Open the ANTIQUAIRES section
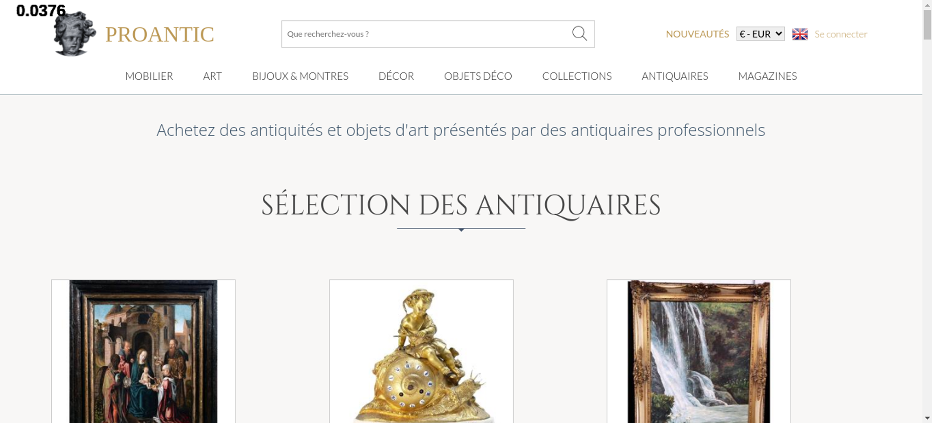 [675, 76]
